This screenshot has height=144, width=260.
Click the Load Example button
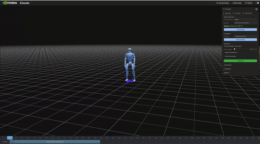240,40
